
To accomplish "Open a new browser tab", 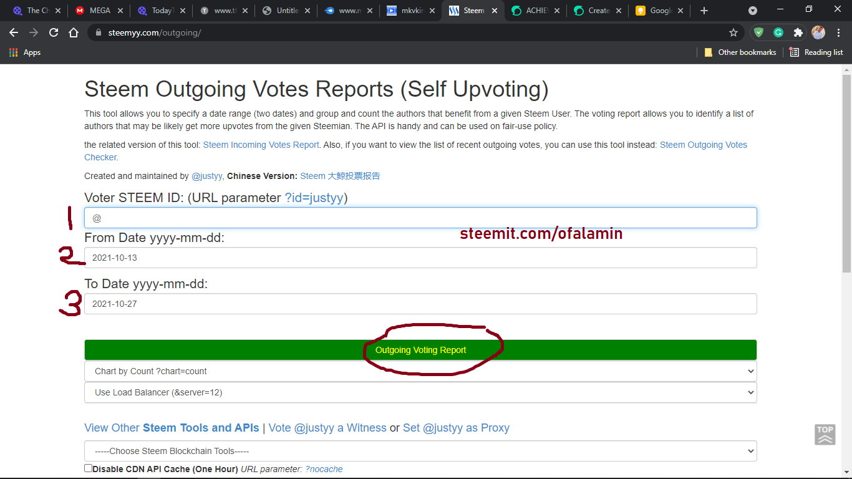I will pos(704,11).
